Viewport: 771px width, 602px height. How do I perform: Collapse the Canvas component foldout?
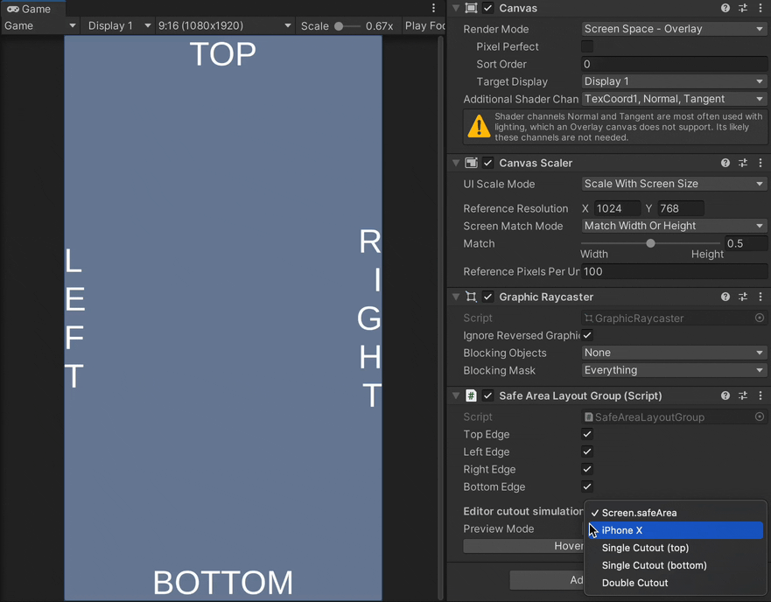coord(456,8)
